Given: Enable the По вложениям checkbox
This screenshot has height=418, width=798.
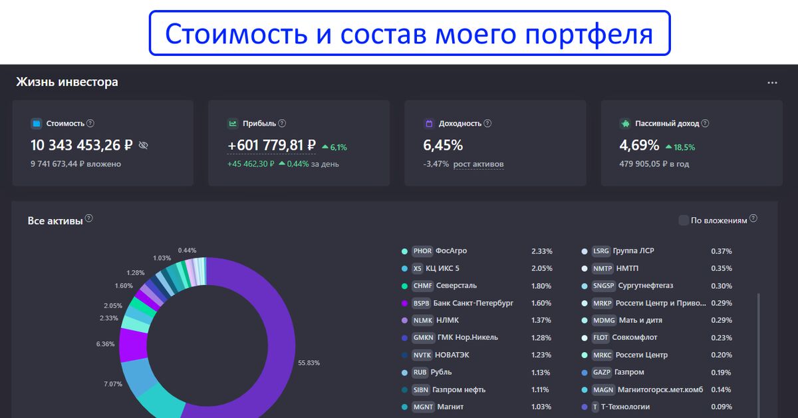Looking at the screenshot, I should pyautogui.click(x=684, y=220).
